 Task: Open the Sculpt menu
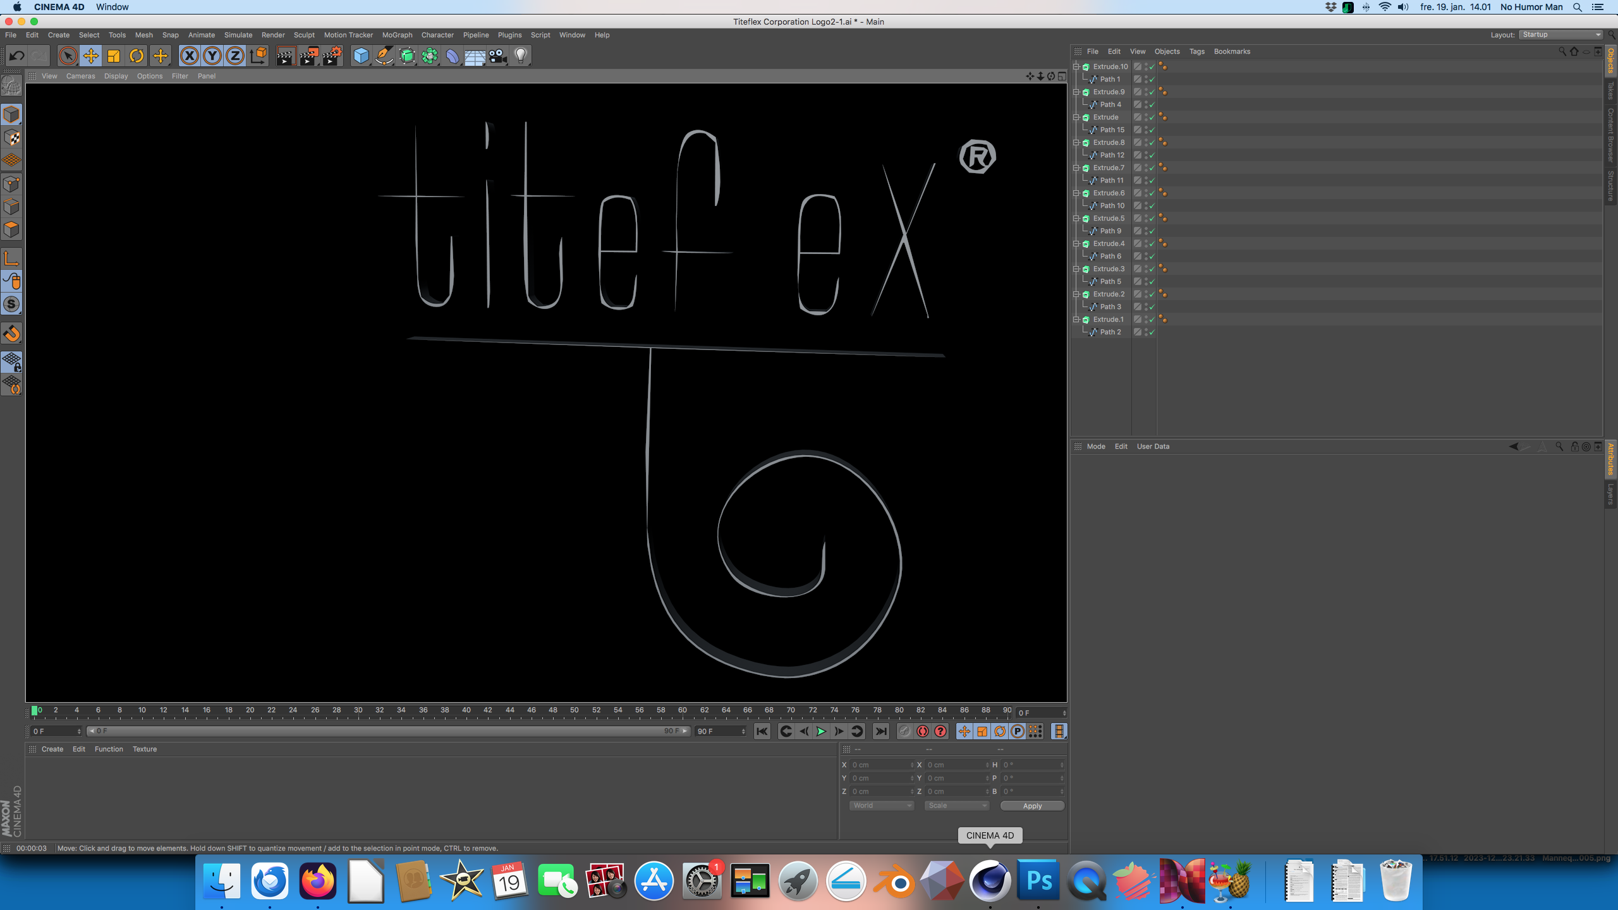(x=304, y=35)
